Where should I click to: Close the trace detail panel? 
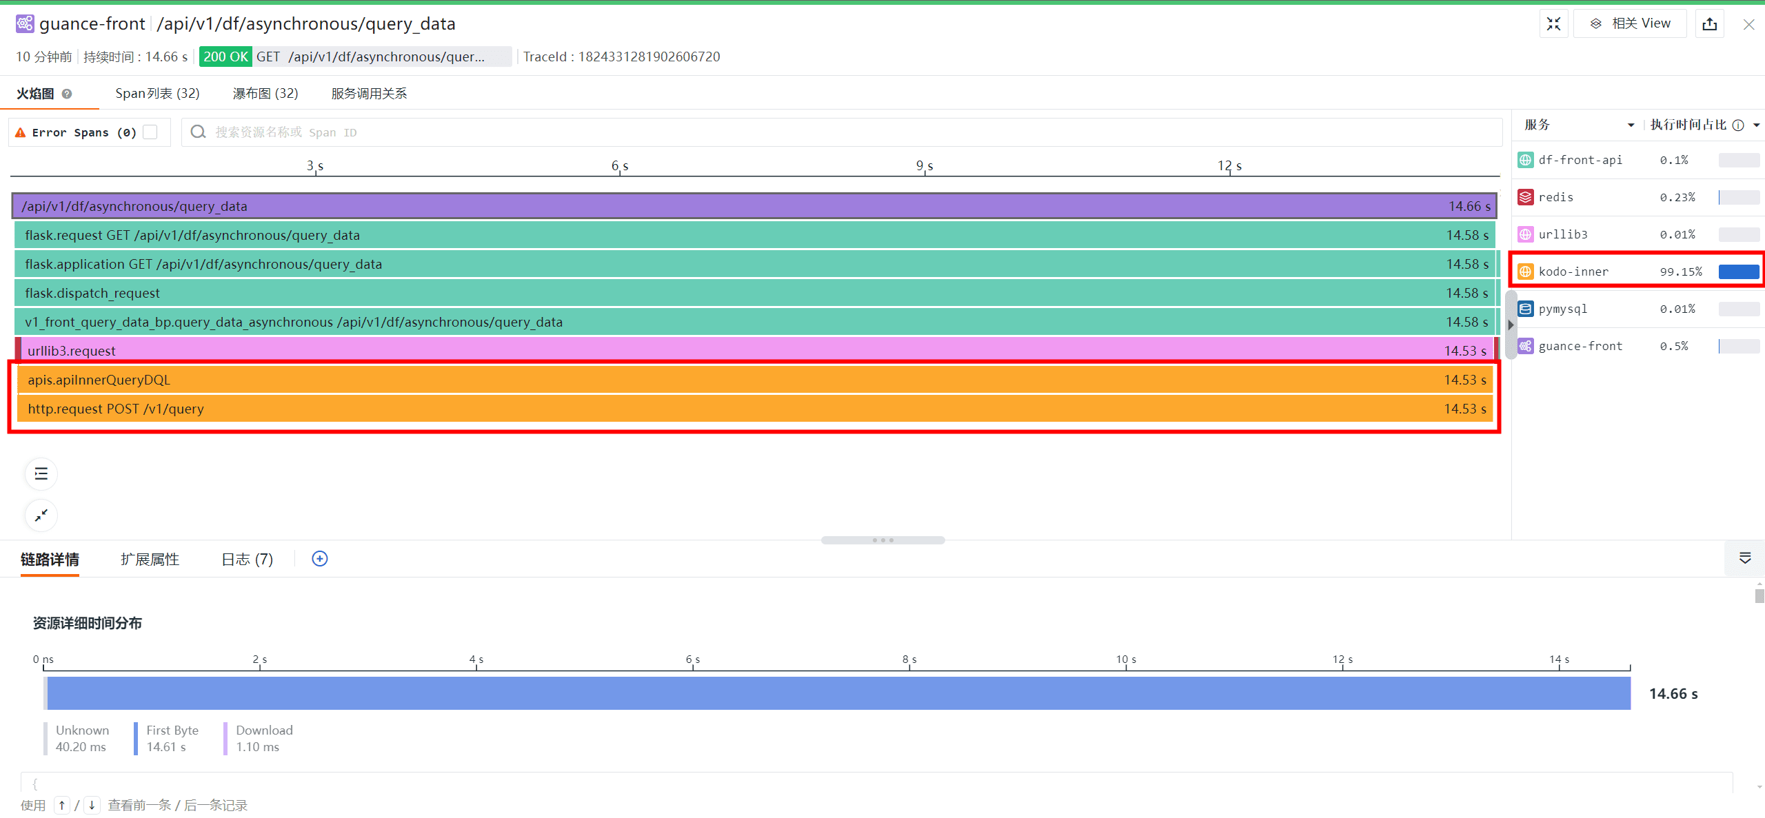pyautogui.click(x=1748, y=25)
